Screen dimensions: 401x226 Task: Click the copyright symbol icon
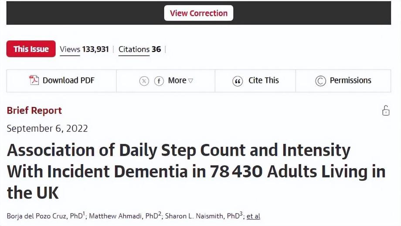[320, 81]
